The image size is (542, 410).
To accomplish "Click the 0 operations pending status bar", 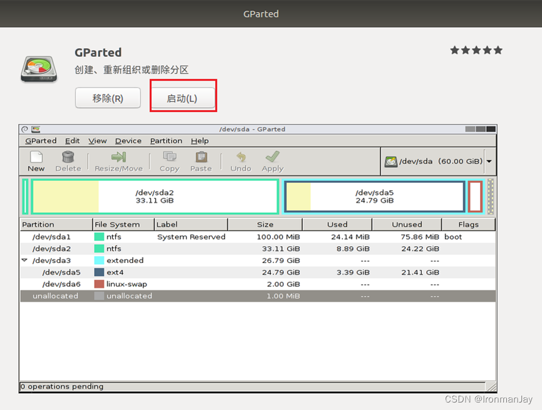I will 253,386.
